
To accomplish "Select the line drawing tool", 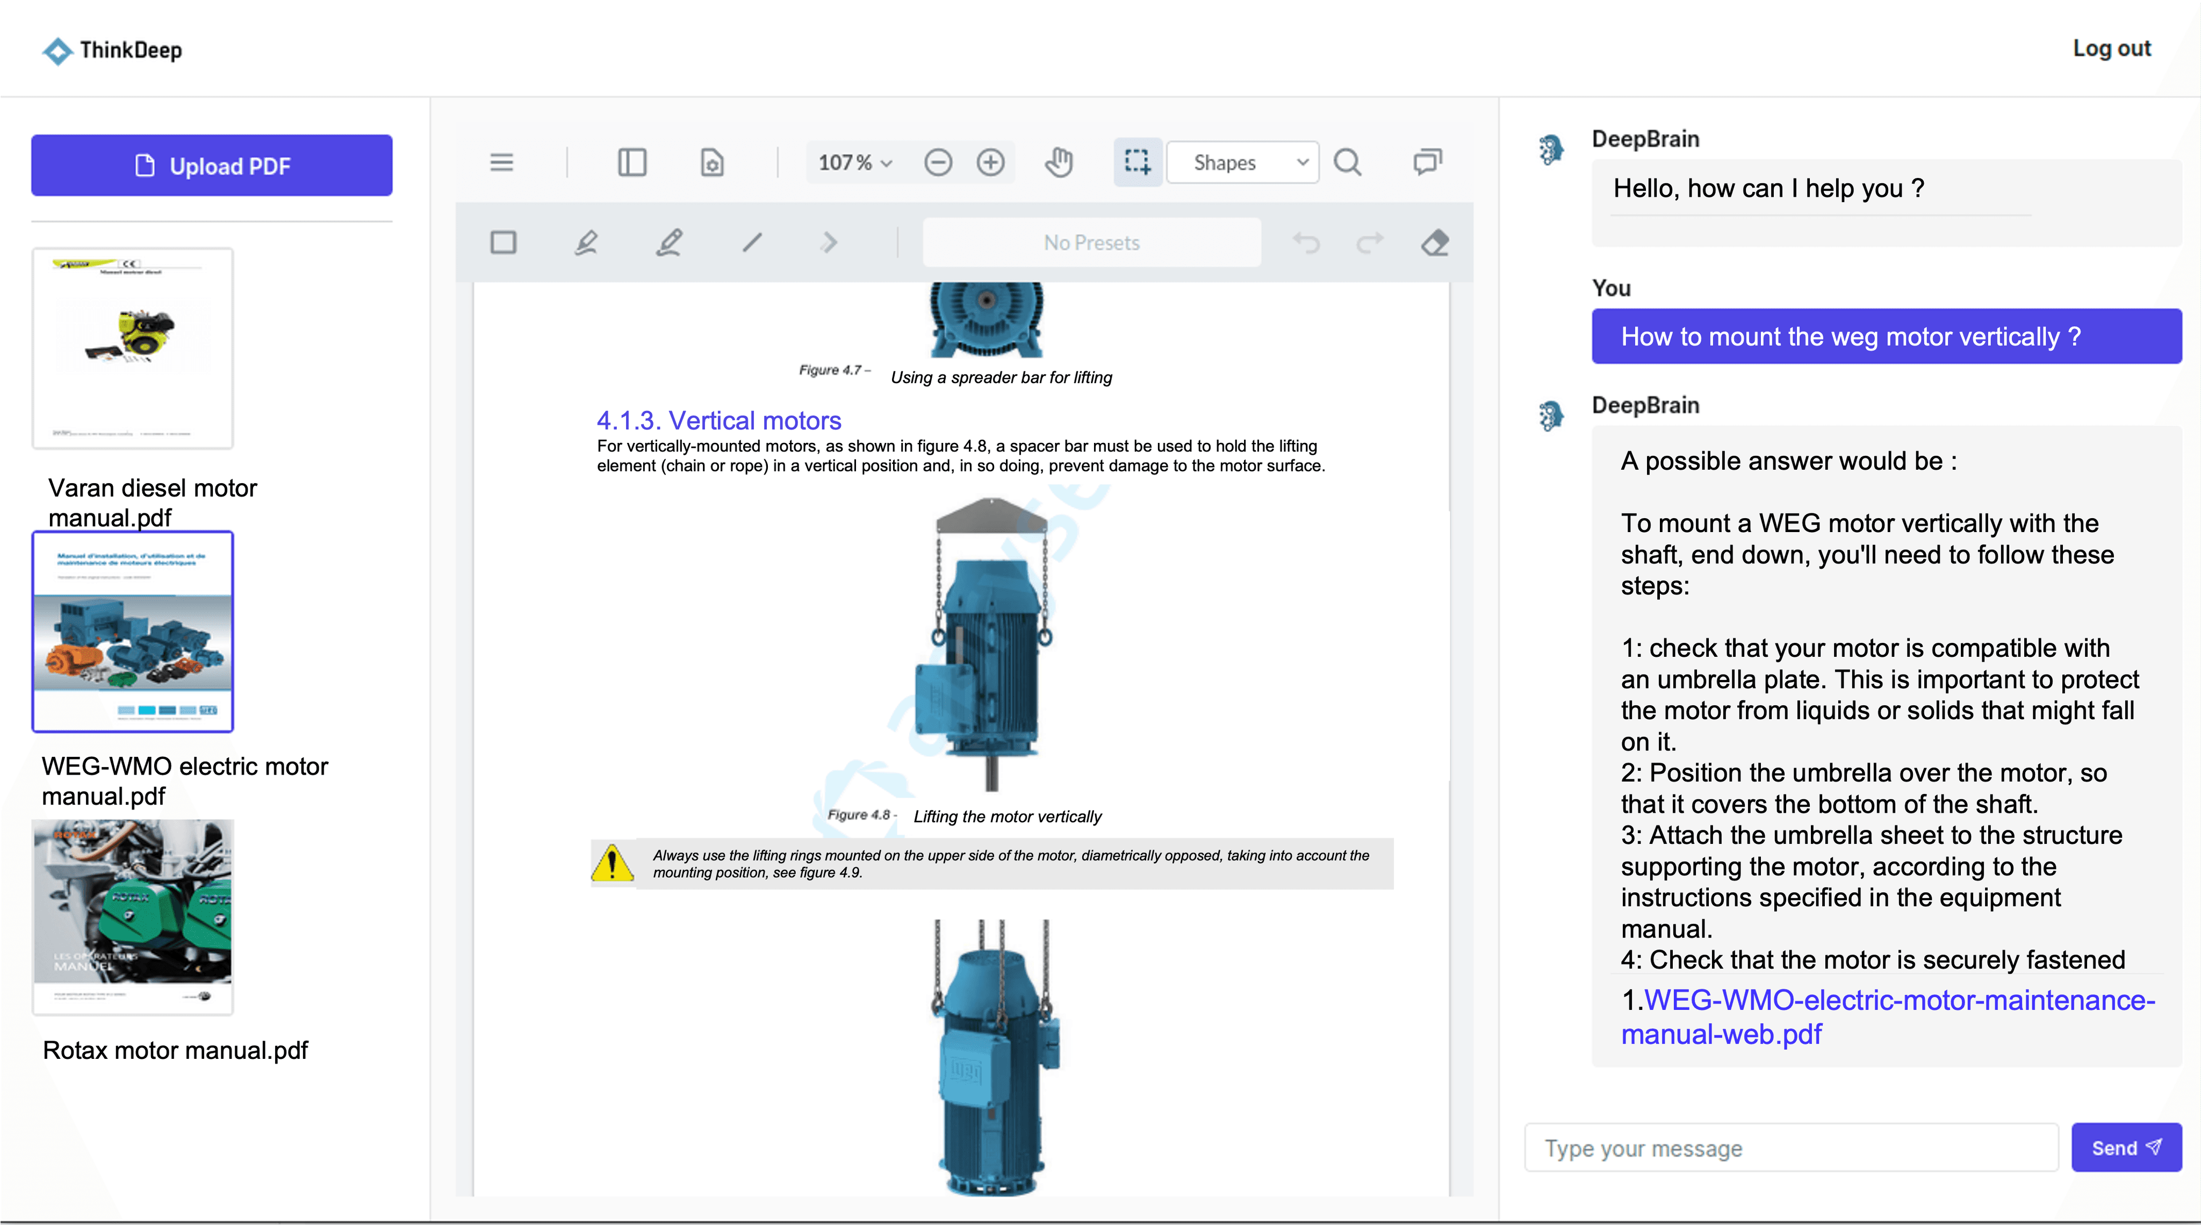I will [752, 242].
